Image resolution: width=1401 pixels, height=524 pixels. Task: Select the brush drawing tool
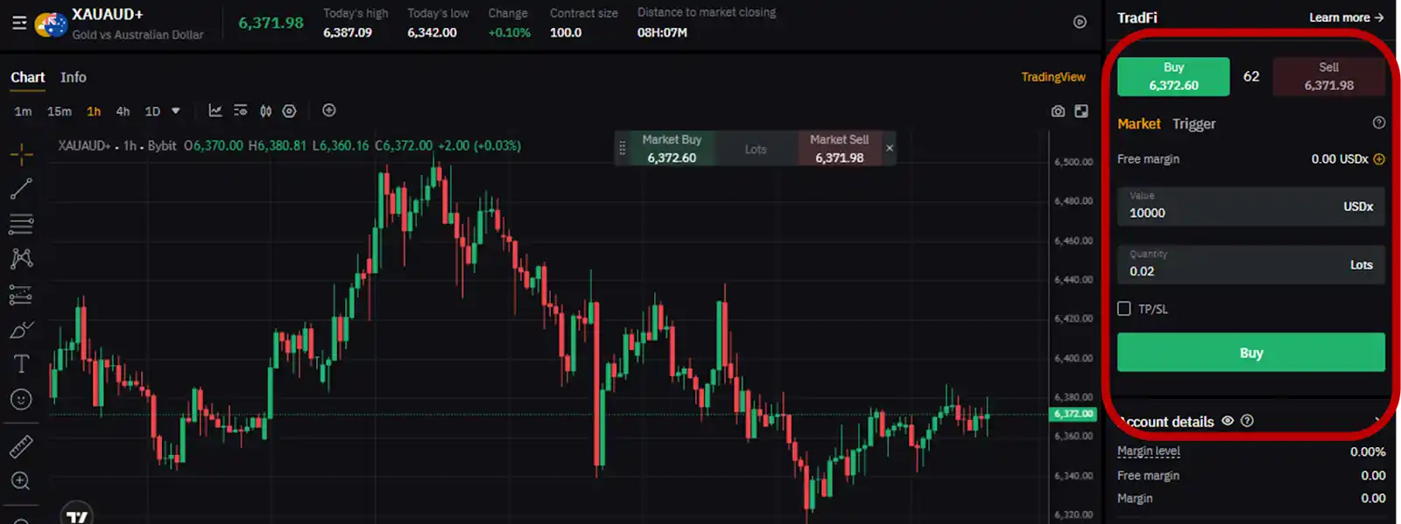click(21, 330)
